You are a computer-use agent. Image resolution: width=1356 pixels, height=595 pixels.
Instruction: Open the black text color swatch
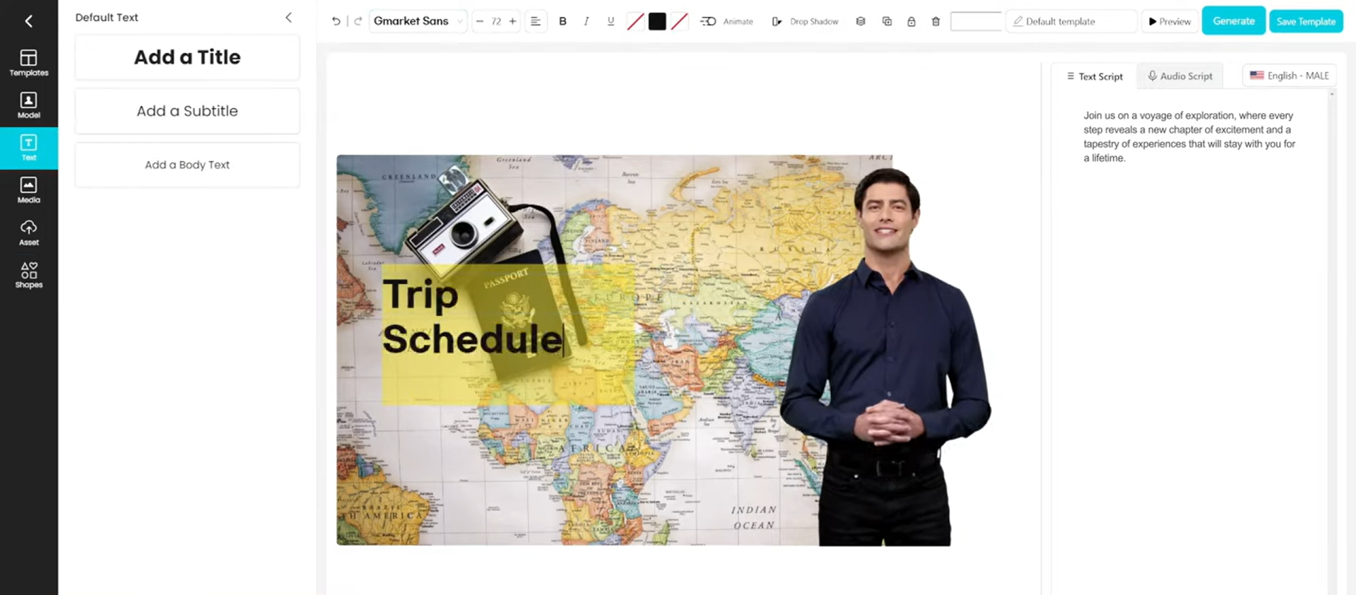point(657,21)
